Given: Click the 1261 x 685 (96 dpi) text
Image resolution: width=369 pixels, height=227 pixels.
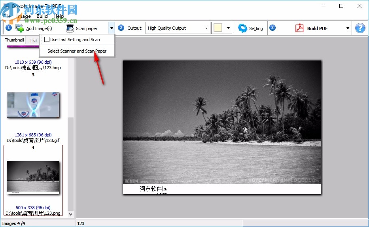Looking at the screenshot, I should pos(33,135).
